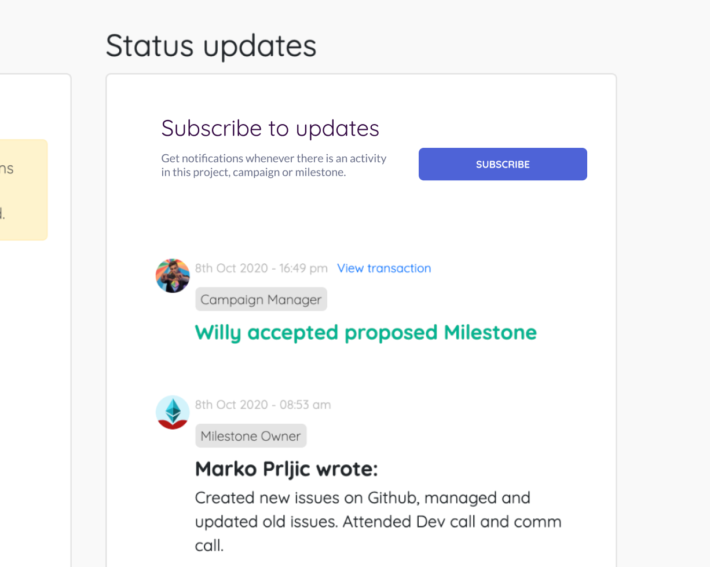Click the blue SUBSCRIBE button

(503, 164)
